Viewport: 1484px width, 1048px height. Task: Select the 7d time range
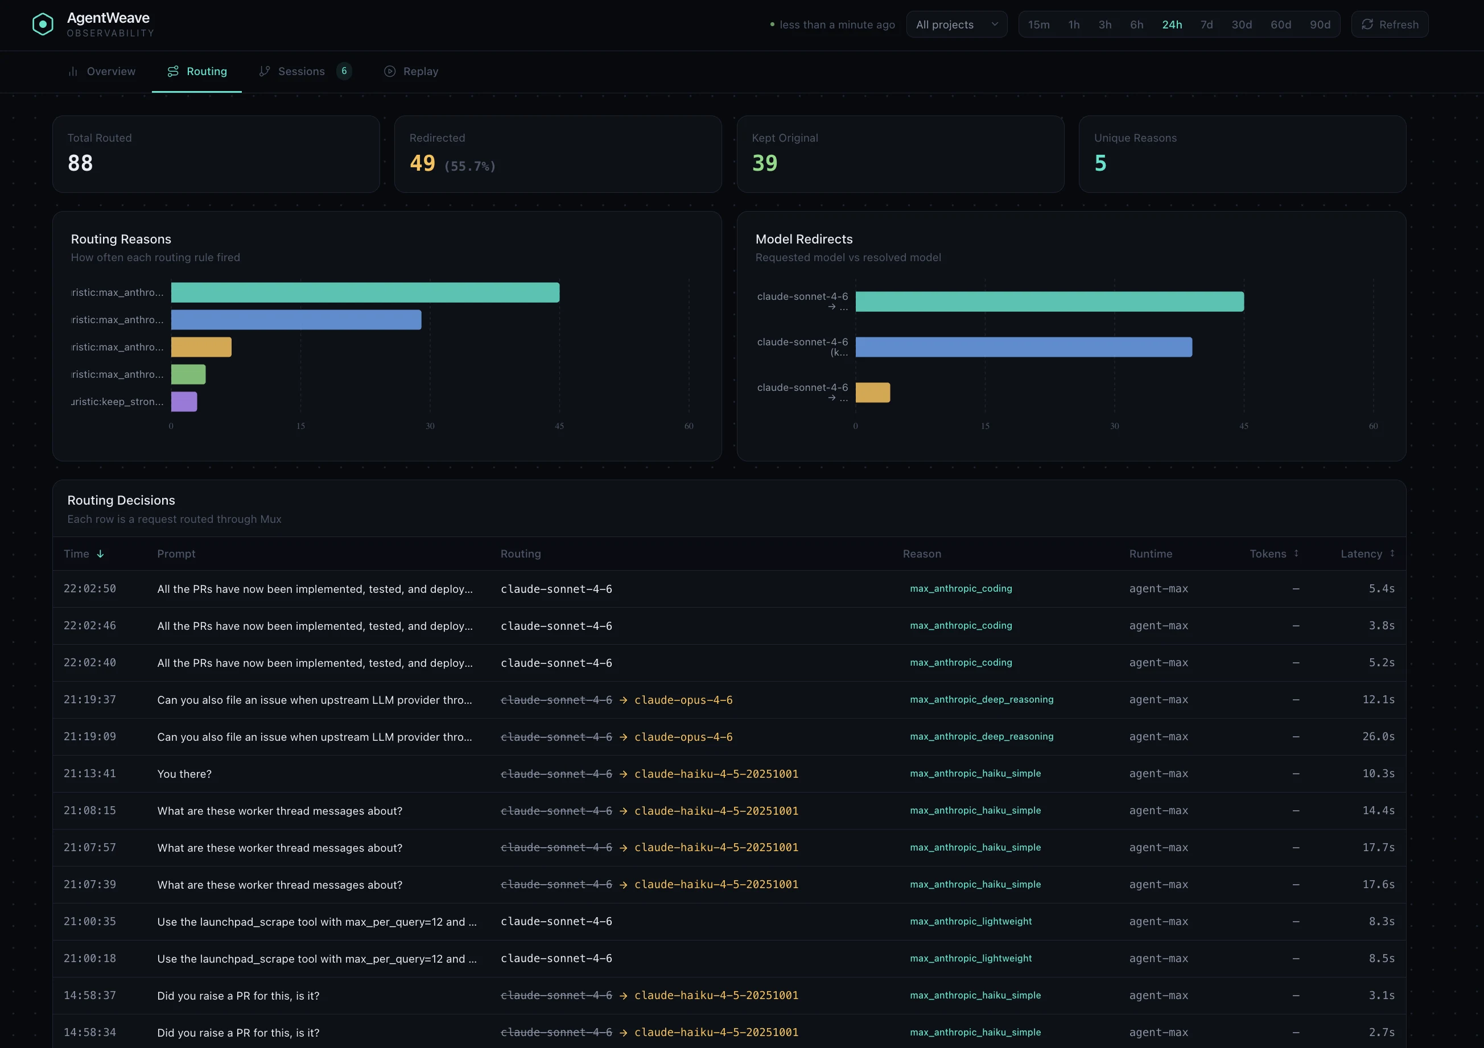click(1206, 24)
